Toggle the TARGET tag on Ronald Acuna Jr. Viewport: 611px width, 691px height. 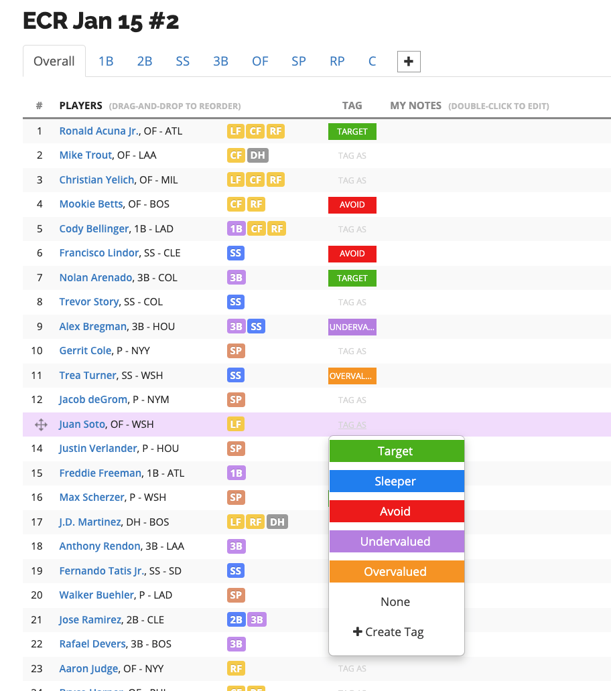pos(352,131)
